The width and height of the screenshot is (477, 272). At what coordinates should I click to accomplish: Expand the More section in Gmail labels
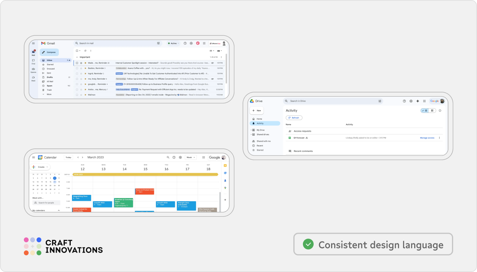click(x=49, y=94)
